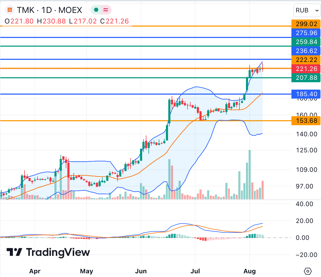Select the 275.96 blue price label
321x277 pixels.
306,33
